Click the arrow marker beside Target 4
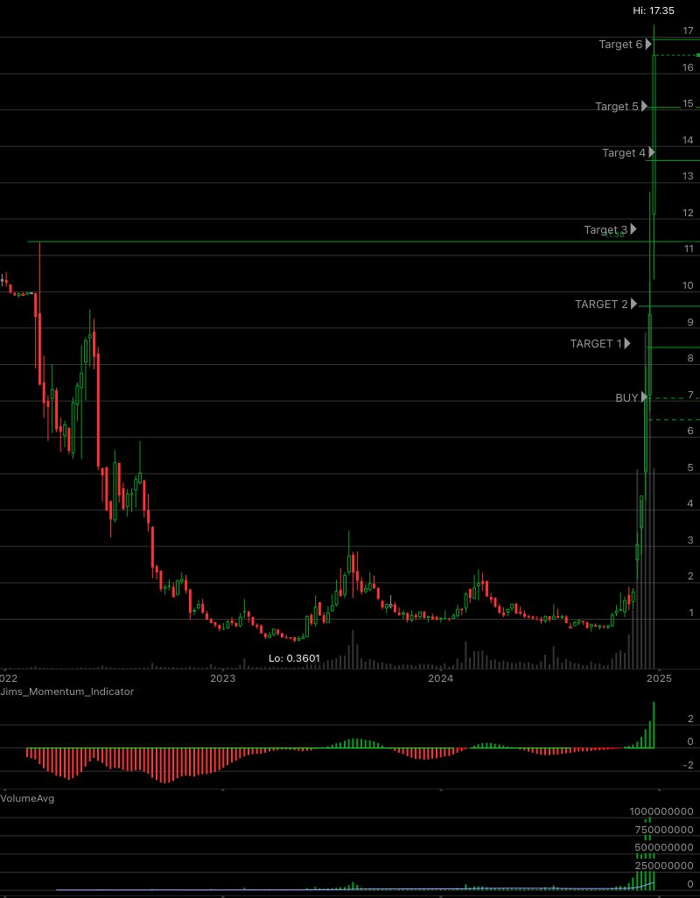The image size is (700, 898). coord(652,152)
